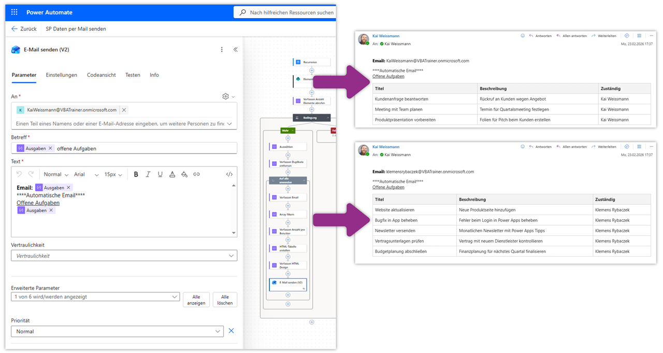The image size is (663, 353).
Task: Open the font dropdown showing Arial
Action: pyautogui.click(x=86, y=175)
